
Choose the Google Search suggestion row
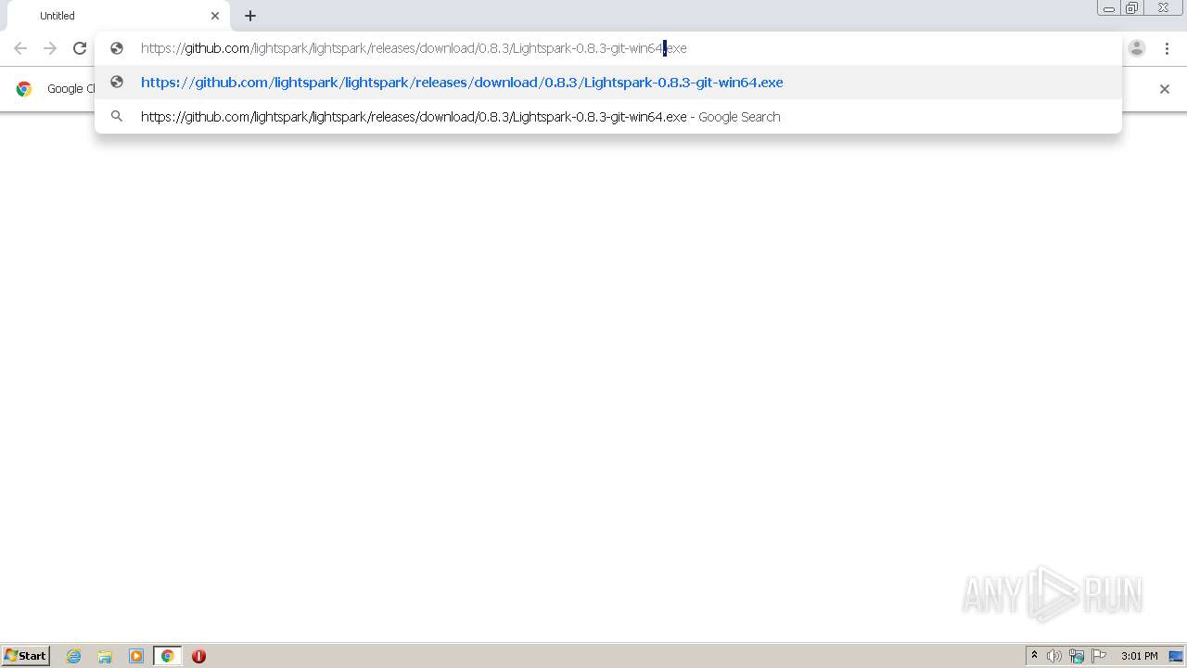(x=608, y=117)
